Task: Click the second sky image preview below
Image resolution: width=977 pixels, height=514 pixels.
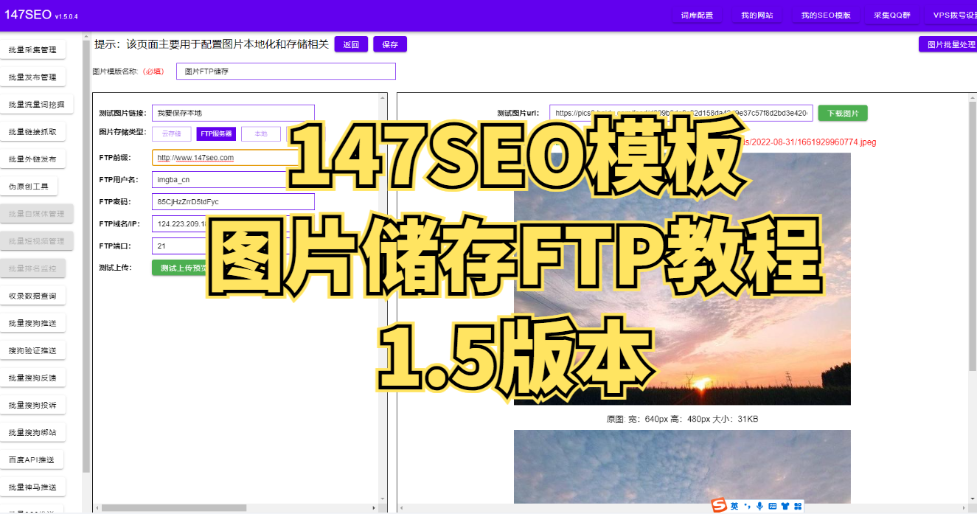Action: (x=682, y=466)
